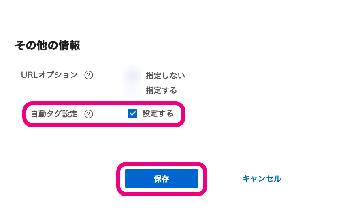Open the URLオプション help question-mark icon
The image size is (358, 217).
click(89, 75)
